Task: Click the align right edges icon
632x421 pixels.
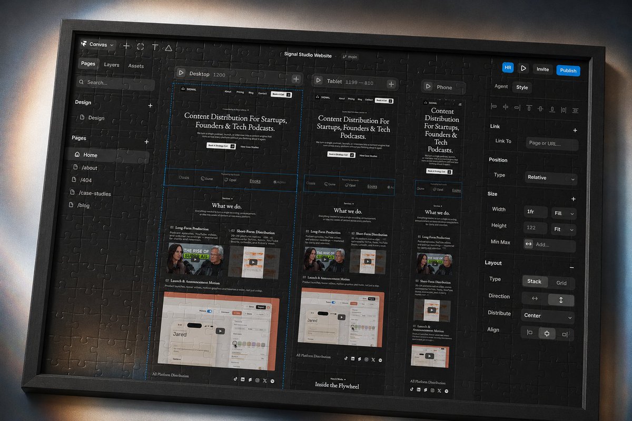Action: tap(517, 107)
